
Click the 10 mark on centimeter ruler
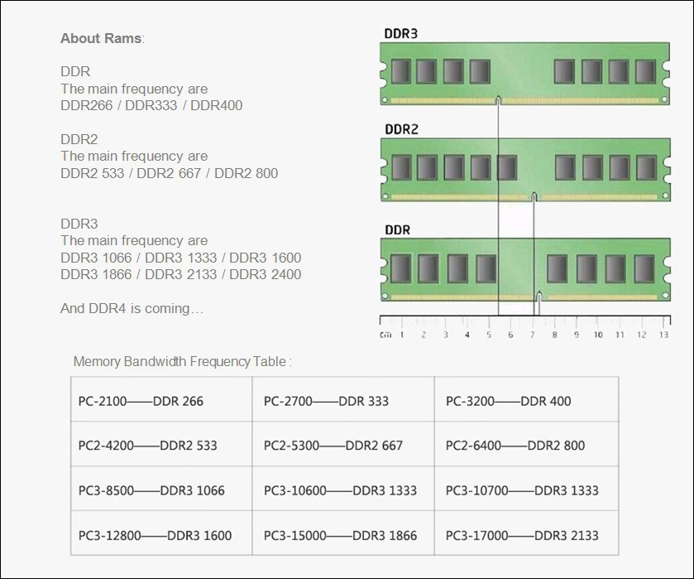598,335
